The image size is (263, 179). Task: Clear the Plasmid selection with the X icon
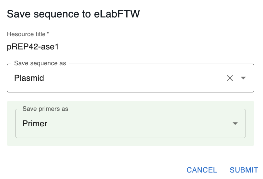coord(230,78)
